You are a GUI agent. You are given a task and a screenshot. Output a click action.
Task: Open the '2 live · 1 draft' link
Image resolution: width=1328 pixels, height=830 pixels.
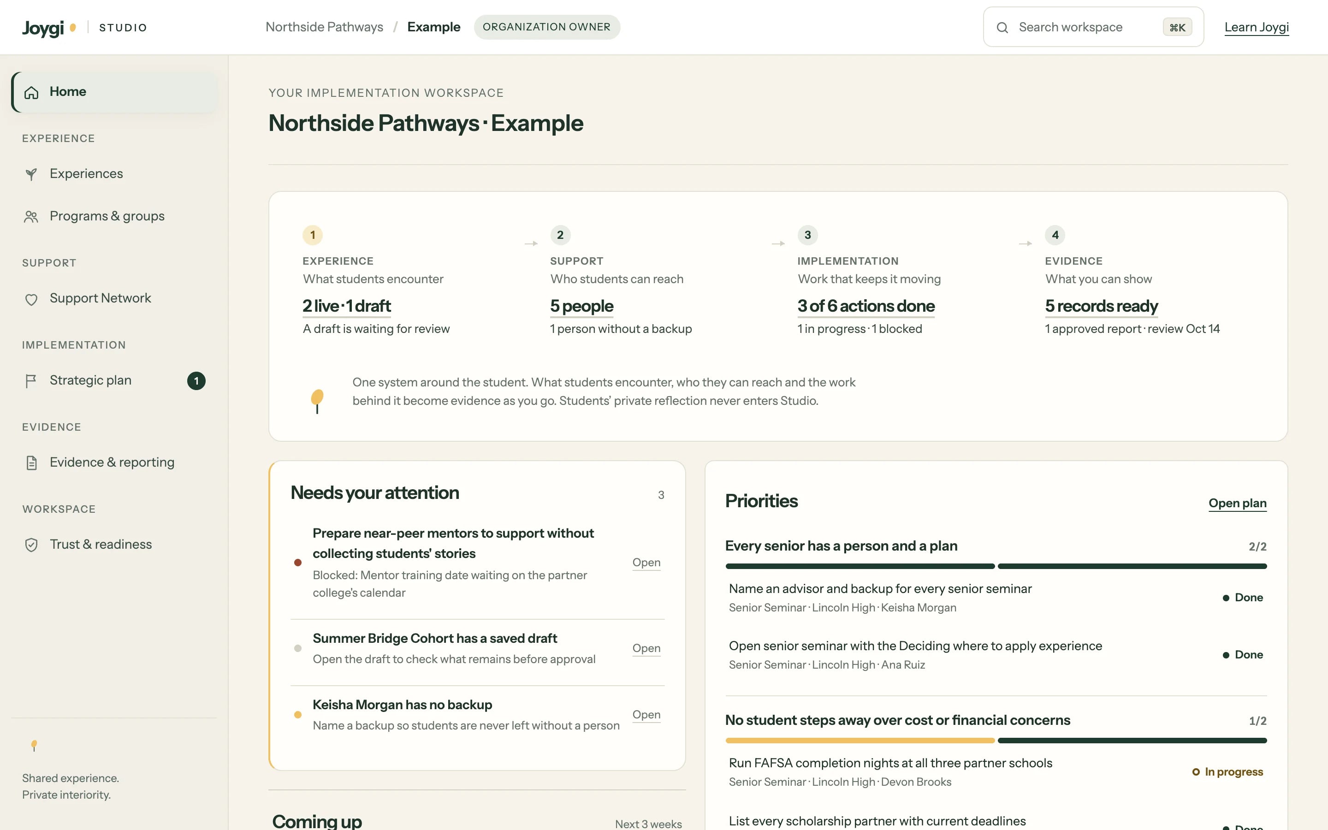[346, 306]
